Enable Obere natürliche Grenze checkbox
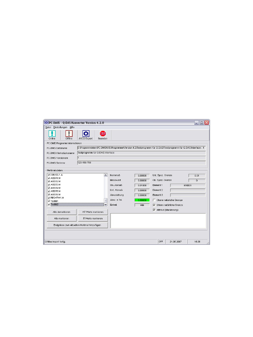Viewport: 253px width, 337px height. click(154, 200)
